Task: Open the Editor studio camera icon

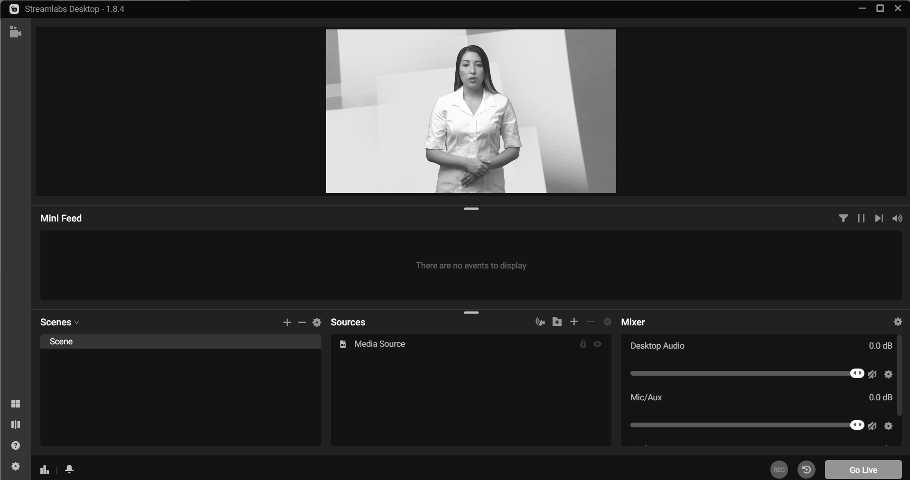Action: 15,32
